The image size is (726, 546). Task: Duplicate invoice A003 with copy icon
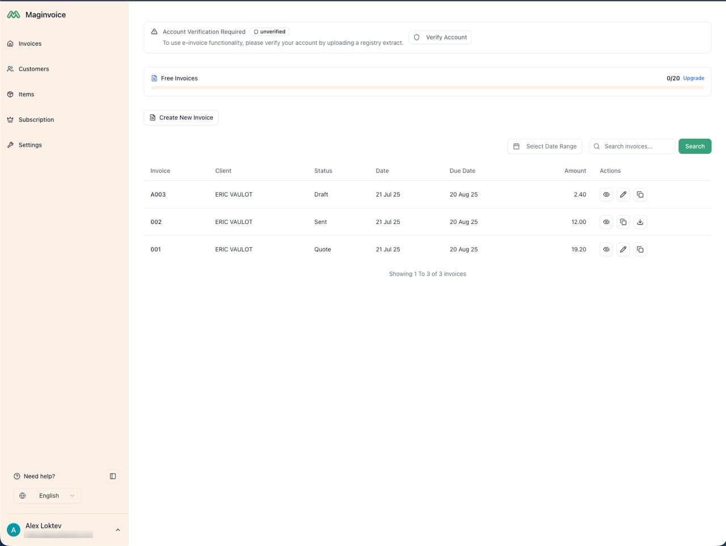[640, 194]
